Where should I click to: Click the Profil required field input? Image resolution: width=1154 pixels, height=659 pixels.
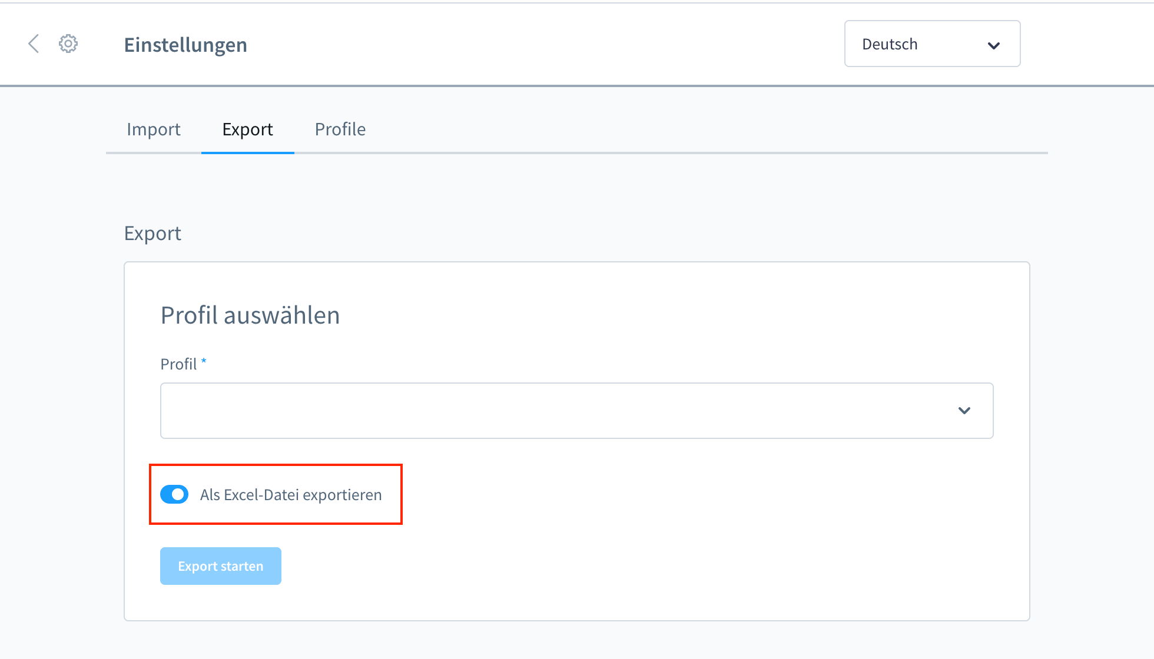pos(576,410)
